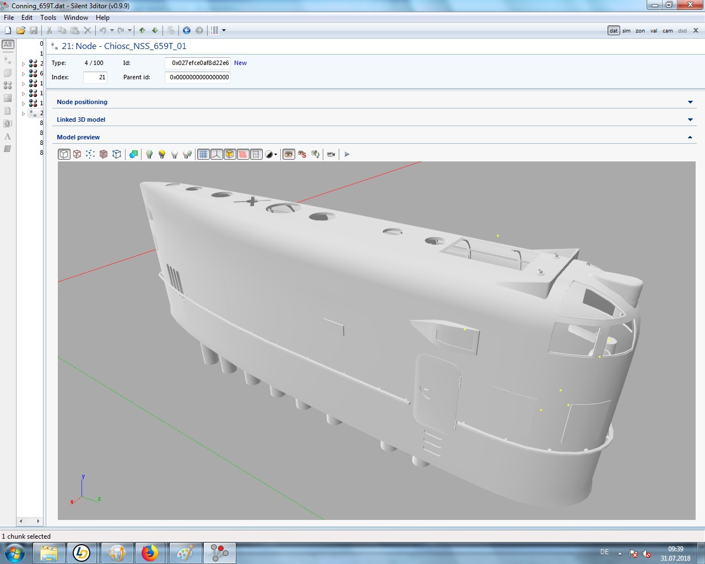Click the Windows Start button
Viewport: 705px width, 564px height.
pyautogui.click(x=14, y=552)
